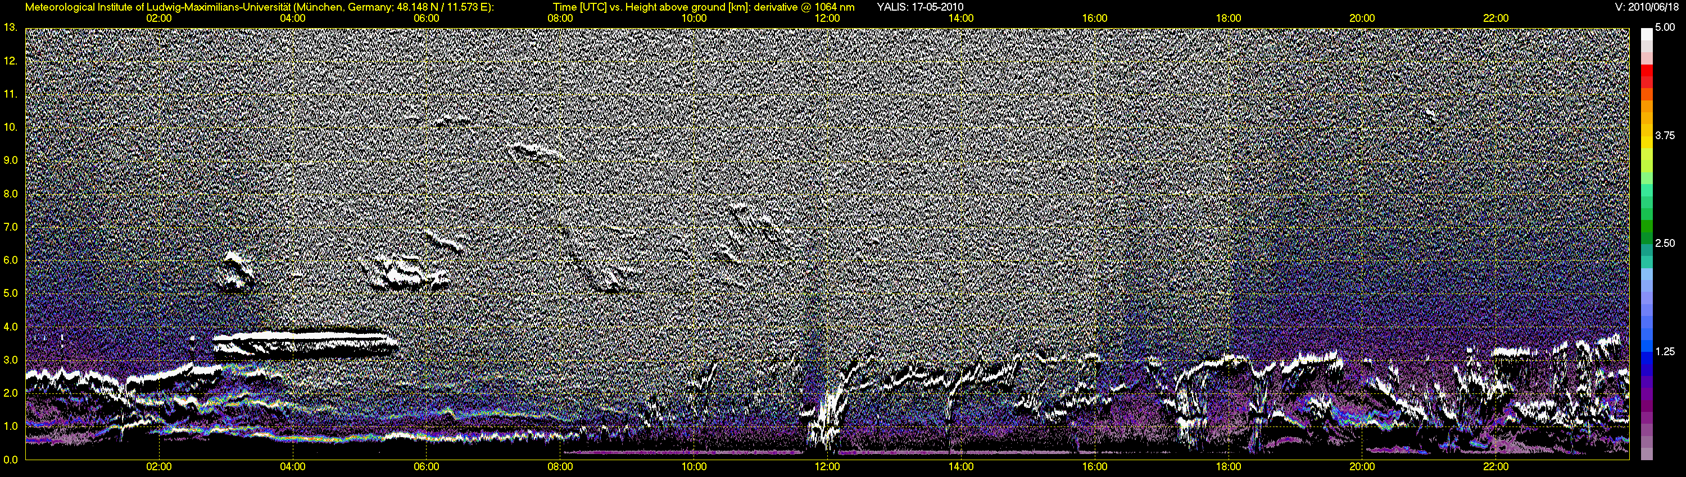Image resolution: width=1686 pixels, height=477 pixels.
Task: Click the '4.0' height axis label
Action: (x=11, y=327)
